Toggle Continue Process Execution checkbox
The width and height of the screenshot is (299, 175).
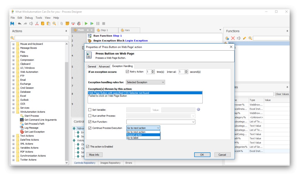(x=90, y=128)
